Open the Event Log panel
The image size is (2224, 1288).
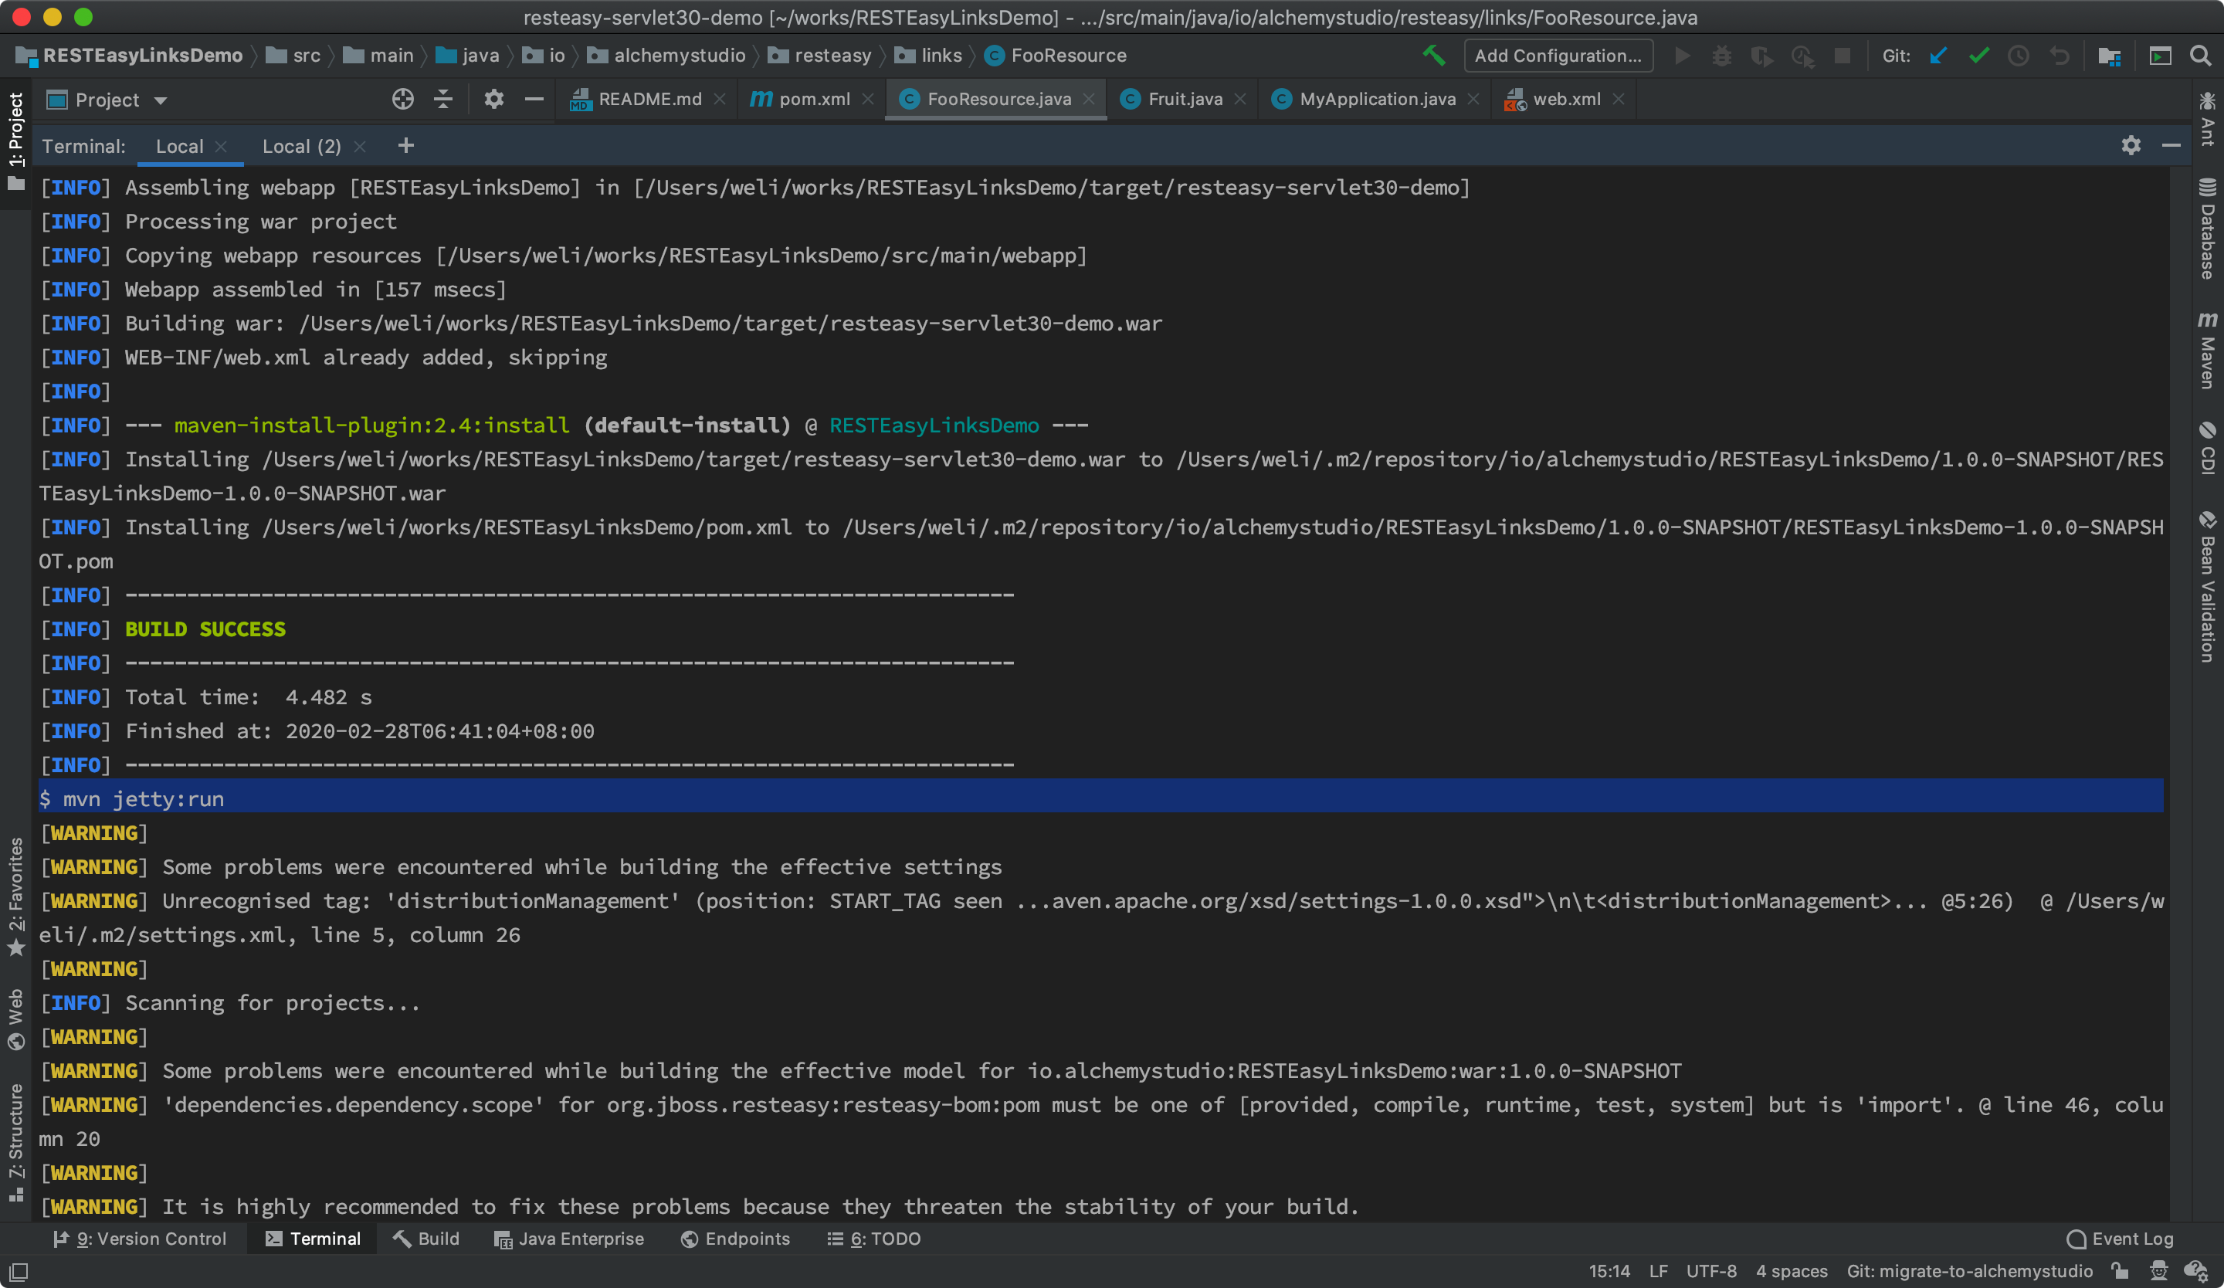[2120, 1239]
